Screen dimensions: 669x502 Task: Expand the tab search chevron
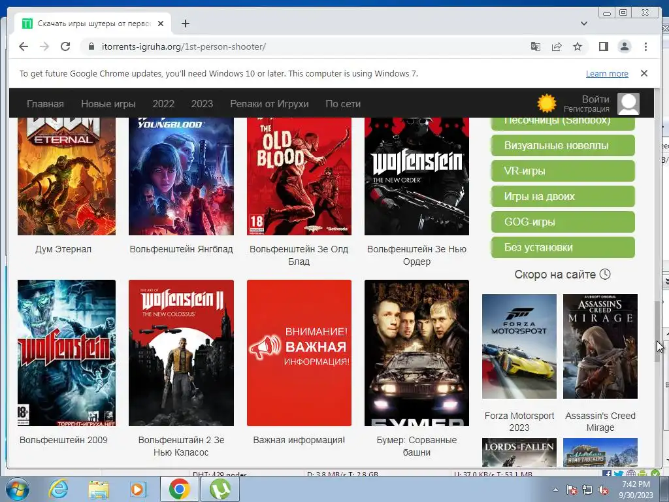(584, 24)
